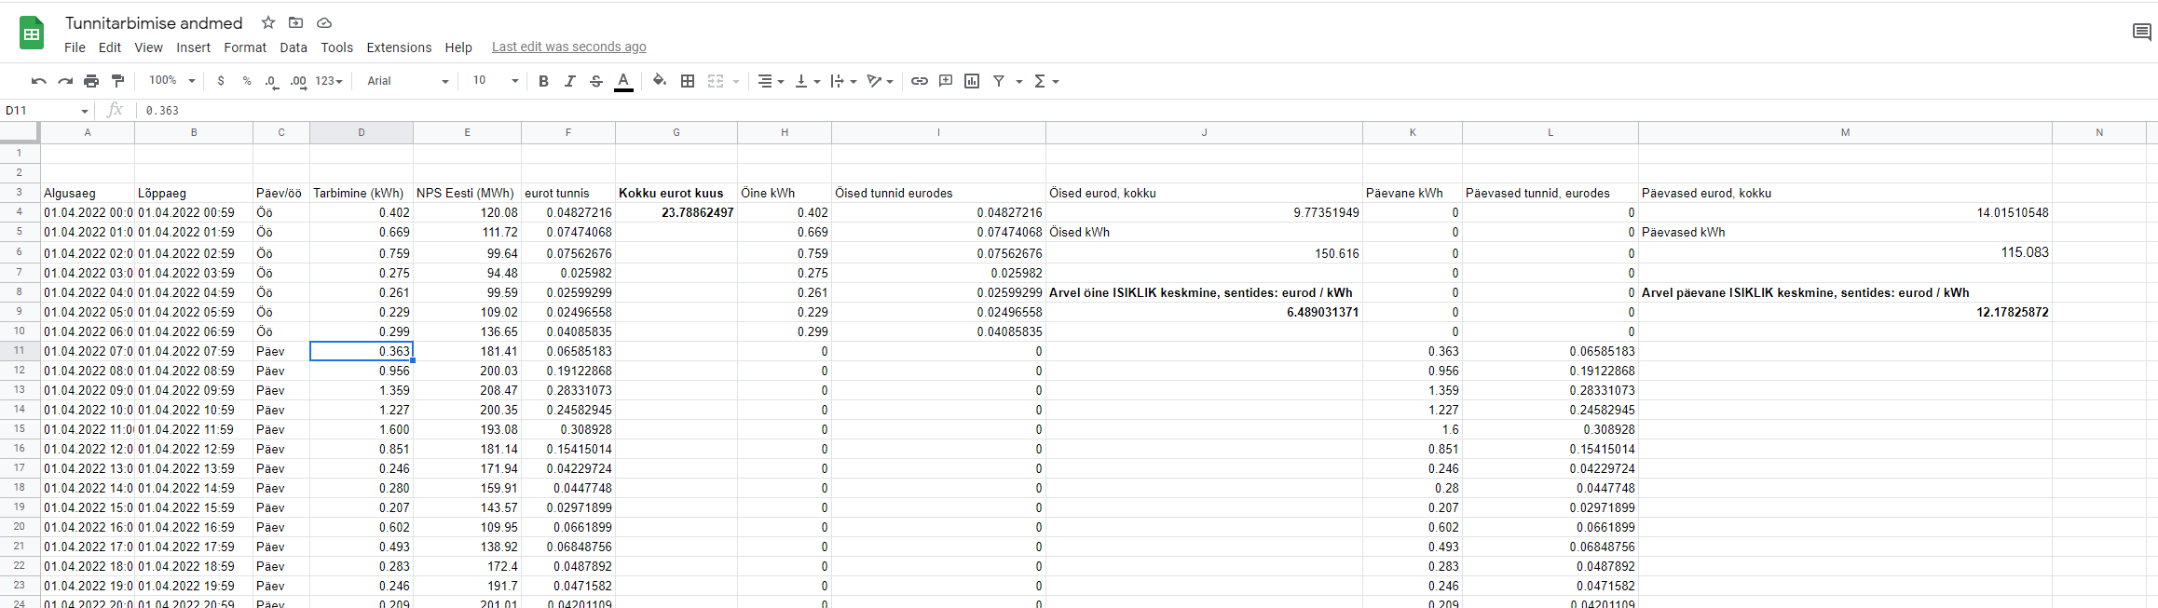
Task: Toggle bold formatting
Action: 543,81
